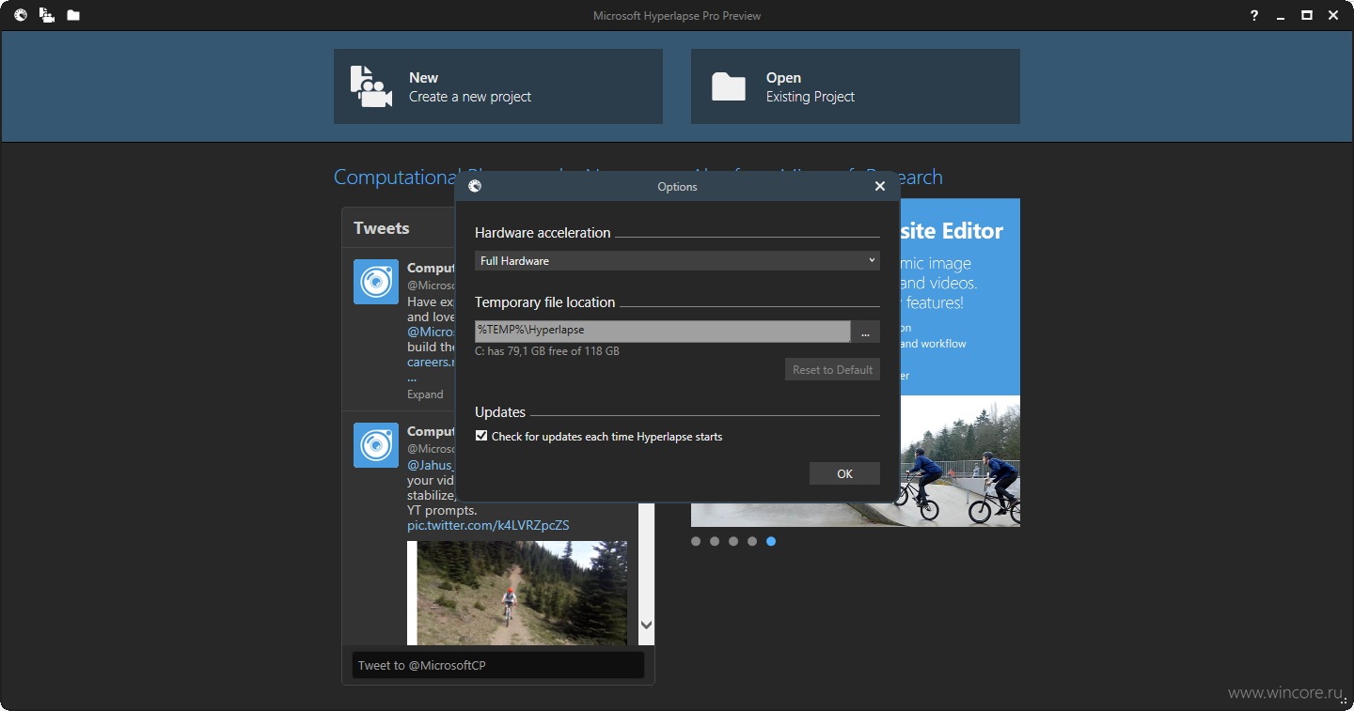The image size is (1354, 711).
Task: Click the Tweets header
Action: (x=382, y=228)
